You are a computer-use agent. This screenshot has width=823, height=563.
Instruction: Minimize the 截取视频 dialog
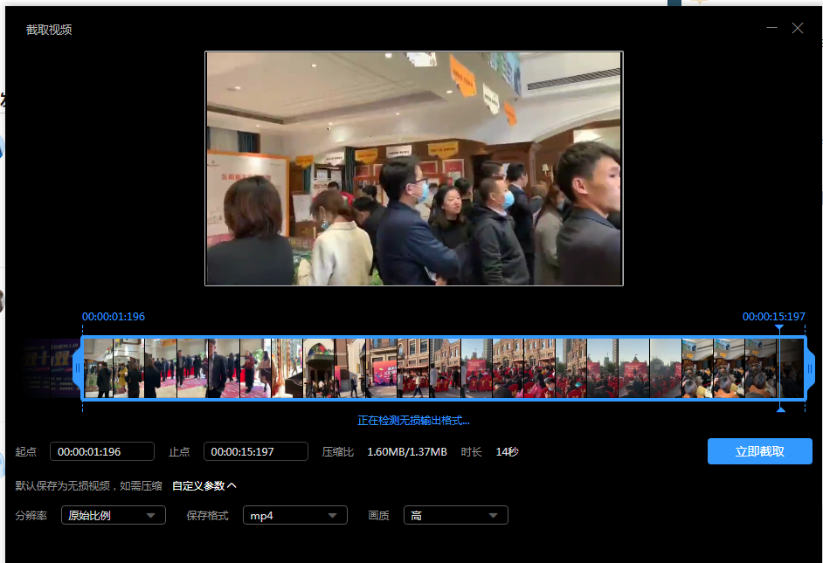point(771,27)
